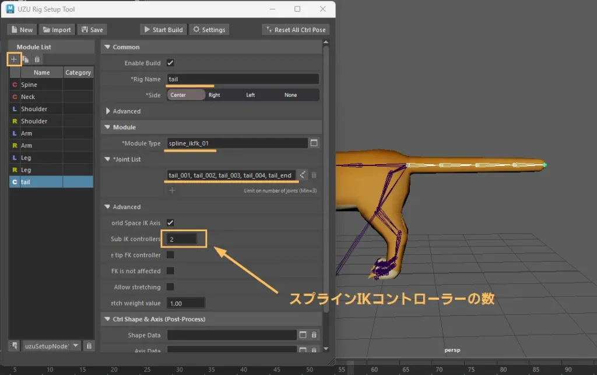Click stretch weight value field 1.00
This screenshot has height=375, width=597.
tap(186, 303)
